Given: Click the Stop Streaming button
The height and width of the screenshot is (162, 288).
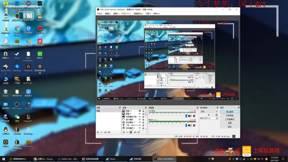Looking at the screenshot, I should (230, 112).
